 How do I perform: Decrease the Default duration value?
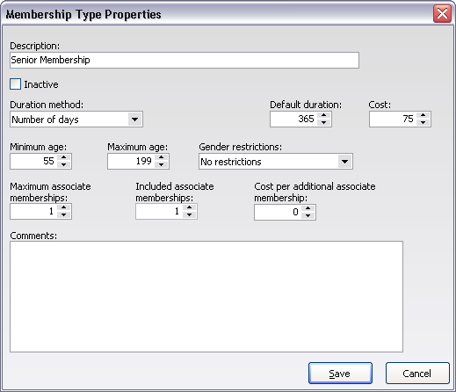pos(323,122)
